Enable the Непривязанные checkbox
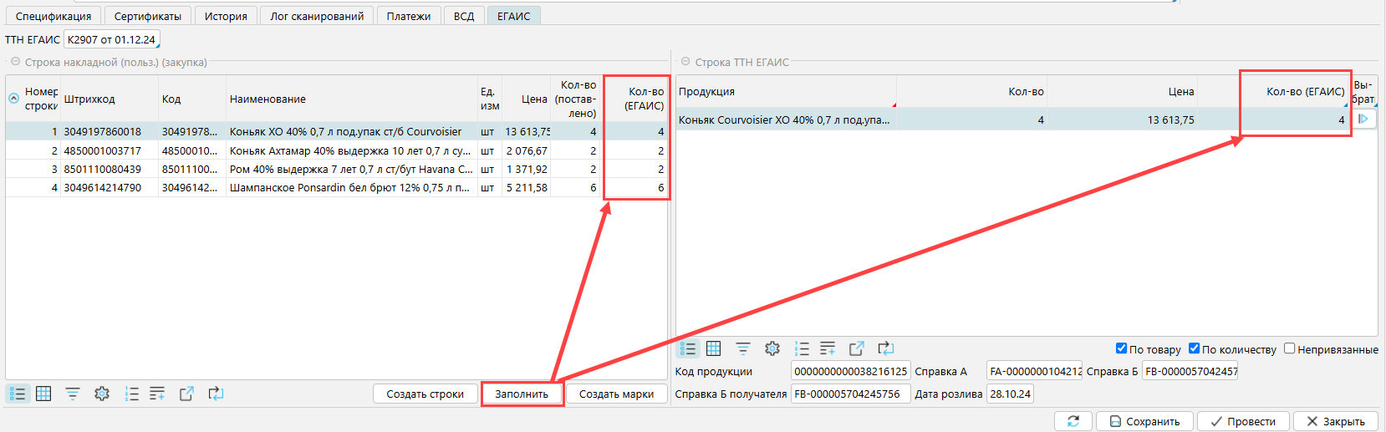This screenshot has height=432, width=1386. [1289, 348]
